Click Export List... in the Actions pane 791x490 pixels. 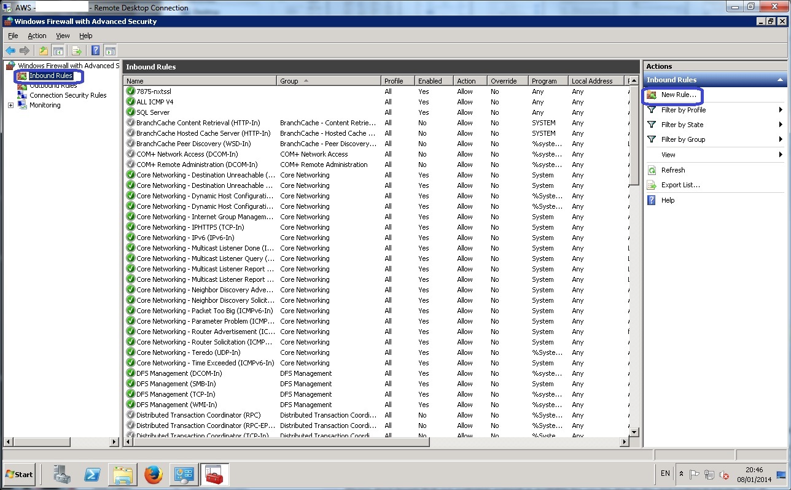click(680, 185)
